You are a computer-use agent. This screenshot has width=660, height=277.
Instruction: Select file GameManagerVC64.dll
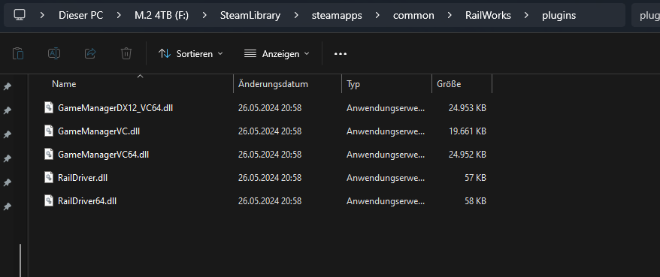104,155
